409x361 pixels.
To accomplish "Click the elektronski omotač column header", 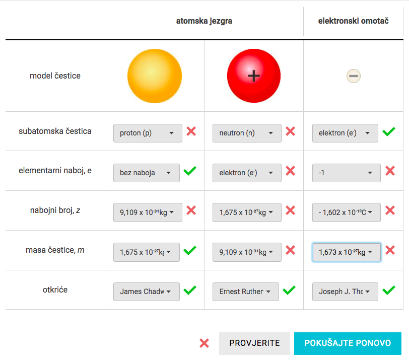I will pos(353,21).
